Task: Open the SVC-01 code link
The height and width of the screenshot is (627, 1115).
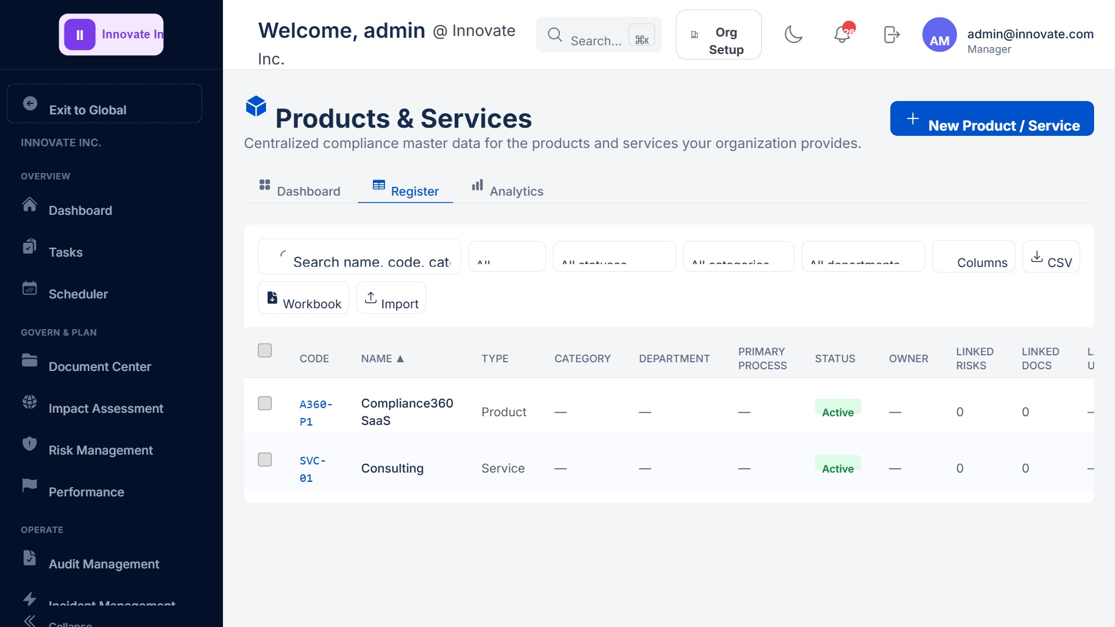Action: (313, 469)
